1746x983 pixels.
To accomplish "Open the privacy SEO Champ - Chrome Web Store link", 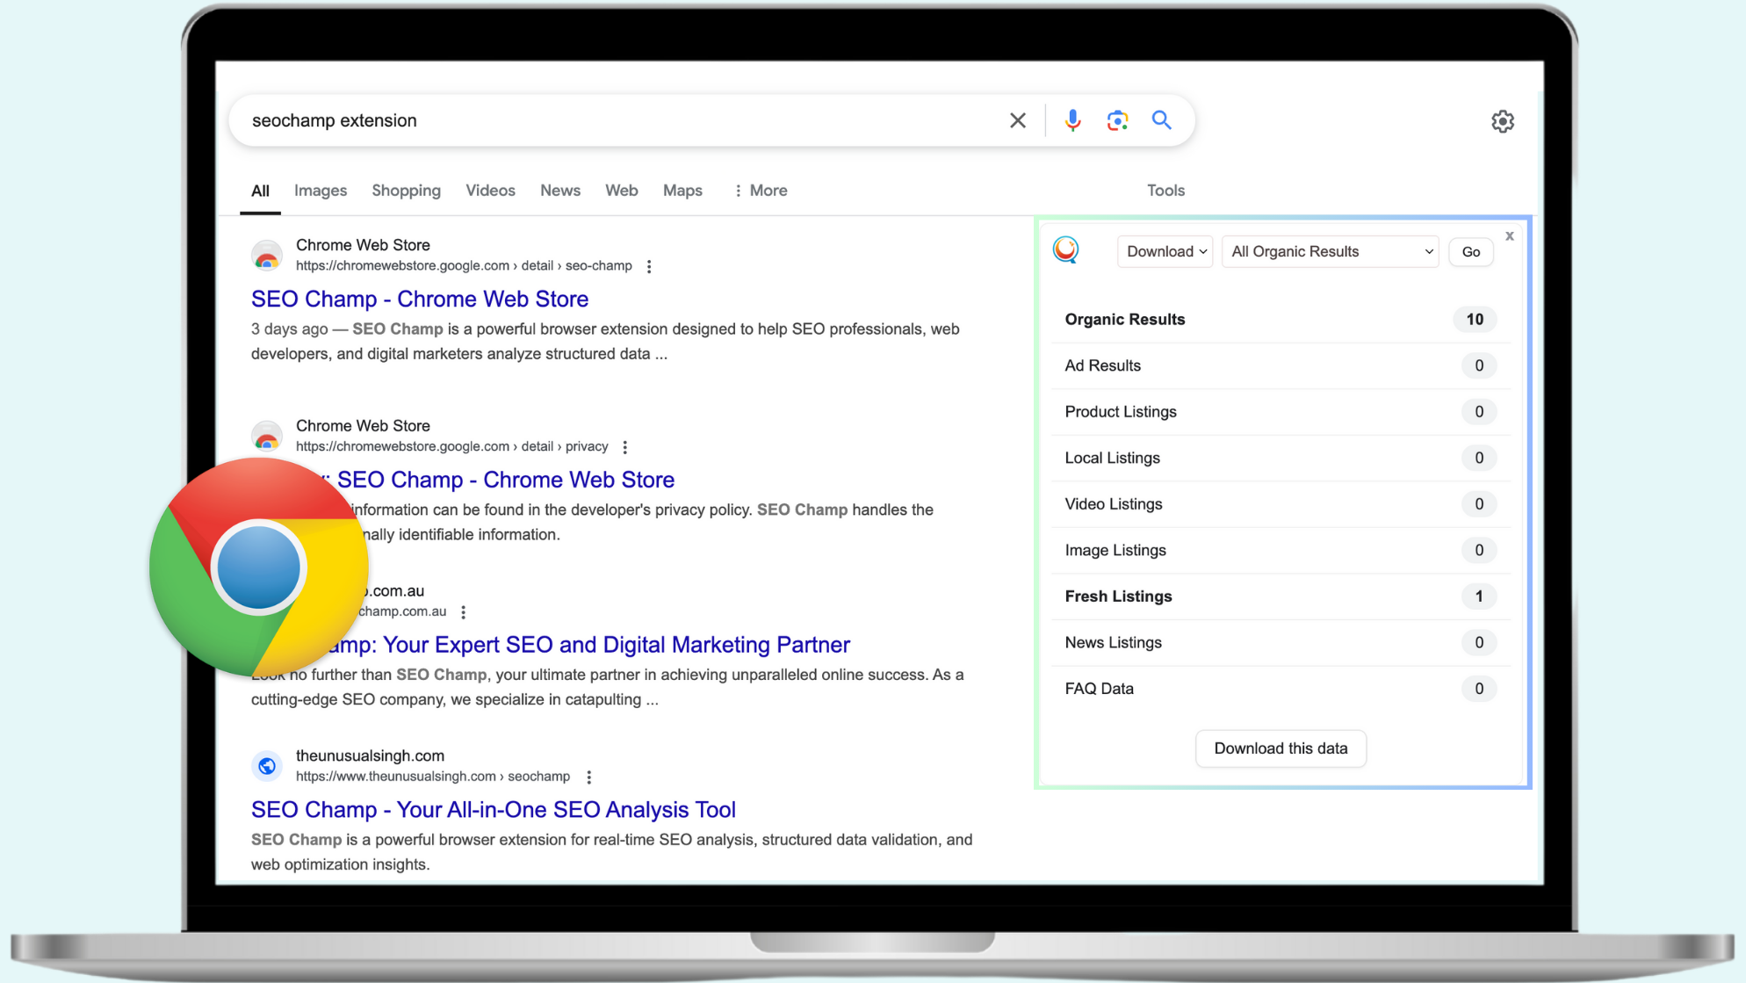I will coord(505,480).
